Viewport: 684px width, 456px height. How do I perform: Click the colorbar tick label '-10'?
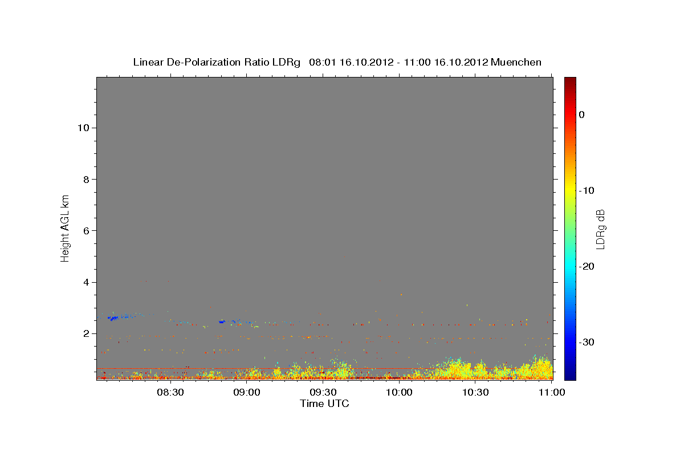pyautogui.click(x=587, y=190)
